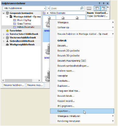118x126 pixels.
Task: Select Geopende bestanden label
Action: click(x=21, y=13)
